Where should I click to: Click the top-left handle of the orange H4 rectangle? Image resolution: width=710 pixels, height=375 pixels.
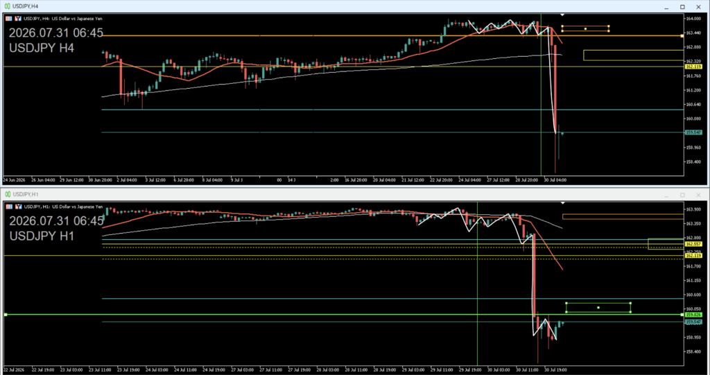(562, 26)
